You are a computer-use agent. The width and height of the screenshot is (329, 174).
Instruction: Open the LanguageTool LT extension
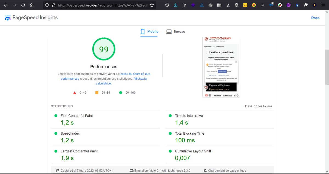pos(228,5)
